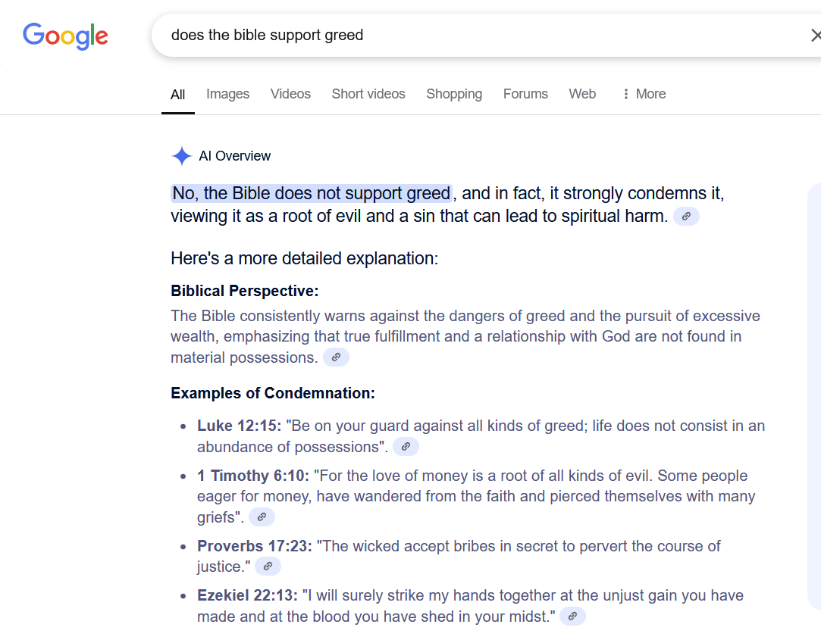Open source link after 'spiritual harm'

(686, 216)
